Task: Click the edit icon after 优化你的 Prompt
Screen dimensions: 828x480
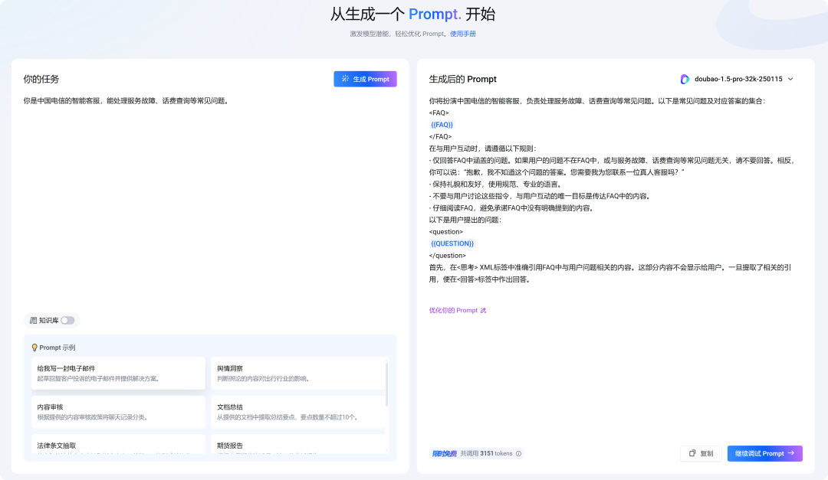Action: pos(483,311)
